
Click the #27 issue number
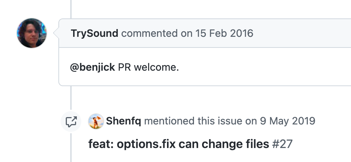pos(282,144)
